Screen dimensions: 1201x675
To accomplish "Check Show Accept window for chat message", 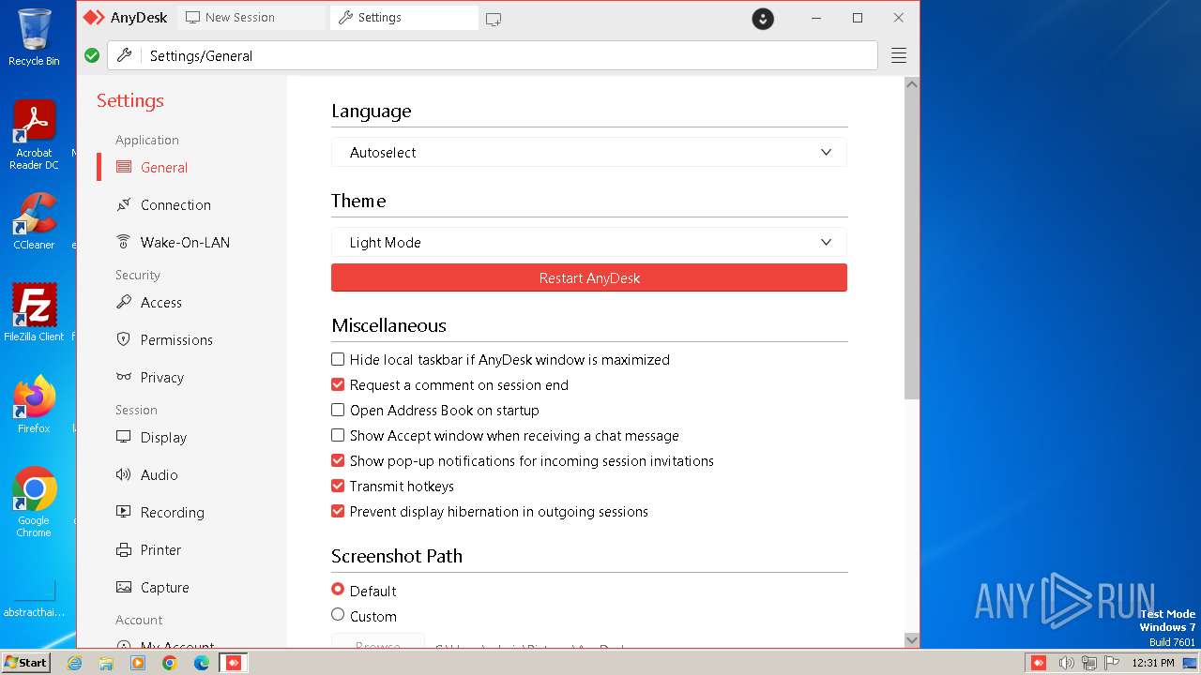I will (x=338, y=435).
